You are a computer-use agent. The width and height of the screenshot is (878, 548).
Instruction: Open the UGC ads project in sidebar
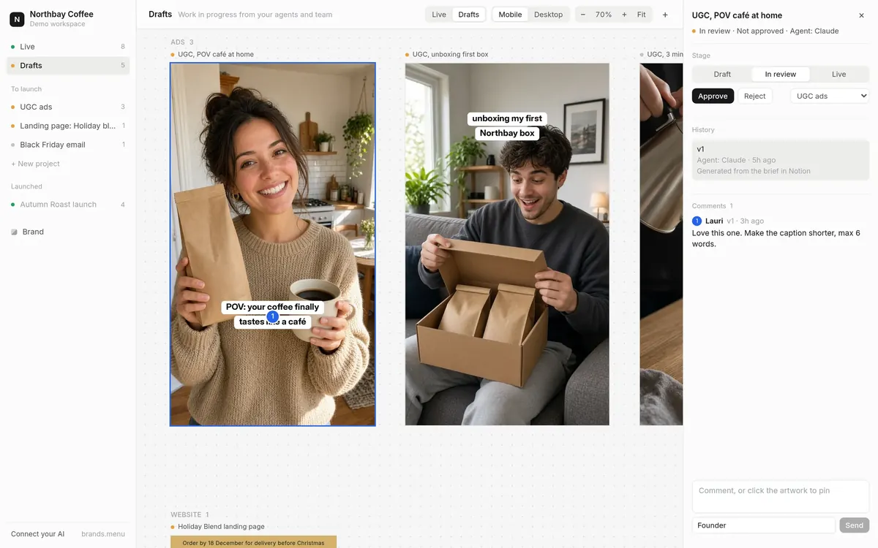[x=68, y=107]
